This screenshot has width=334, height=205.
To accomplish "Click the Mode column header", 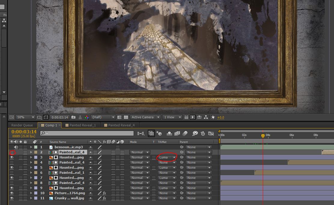I will point(133,142).
